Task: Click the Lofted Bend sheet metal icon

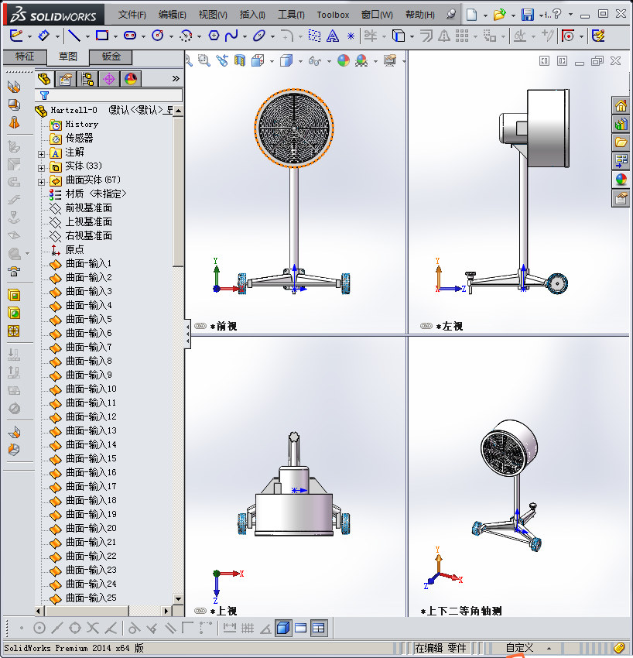Action: coord(14,122)
